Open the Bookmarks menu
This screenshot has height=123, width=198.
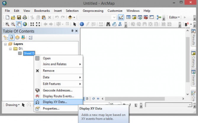(x=42, y=11)
